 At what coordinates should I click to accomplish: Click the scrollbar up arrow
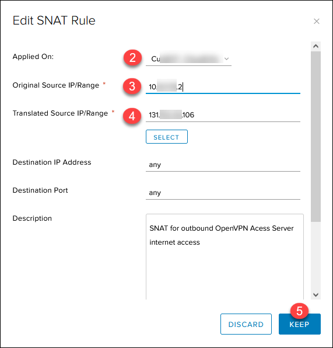click(316, 46)
